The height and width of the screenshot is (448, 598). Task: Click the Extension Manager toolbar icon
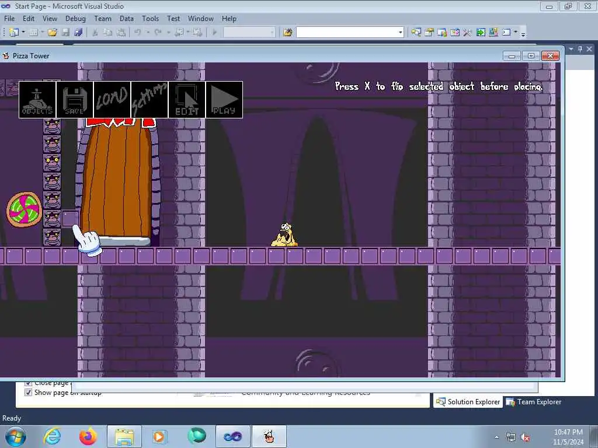point(493,33)
